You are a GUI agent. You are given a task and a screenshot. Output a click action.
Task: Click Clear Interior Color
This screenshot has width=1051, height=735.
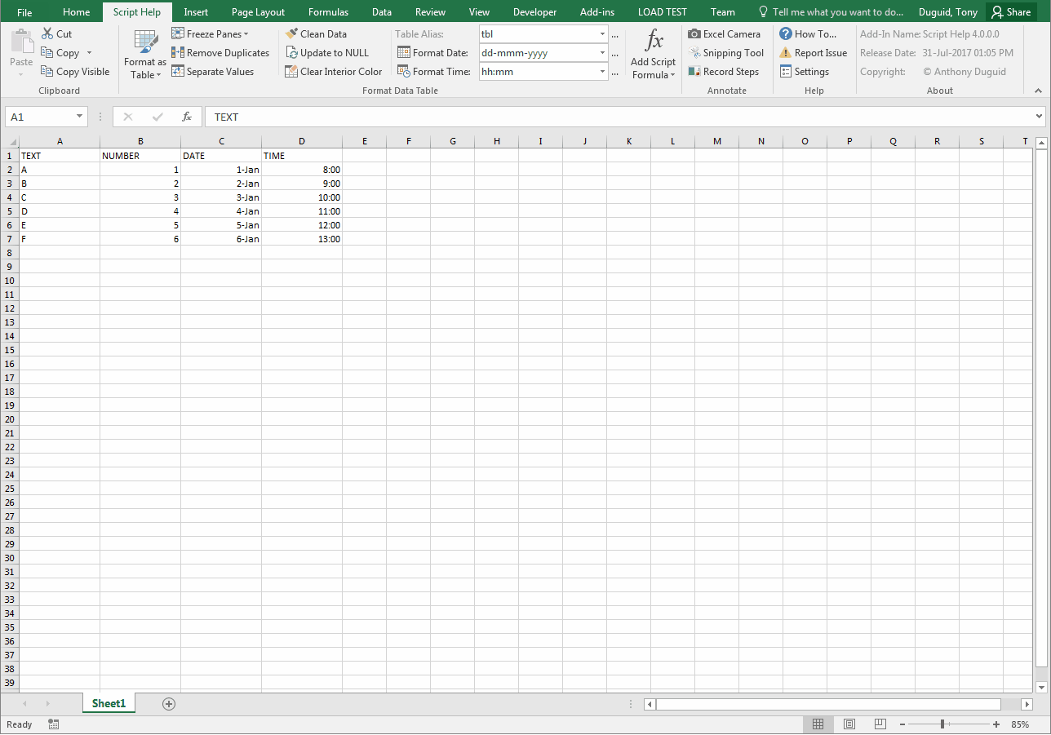[x=333, y=72]
